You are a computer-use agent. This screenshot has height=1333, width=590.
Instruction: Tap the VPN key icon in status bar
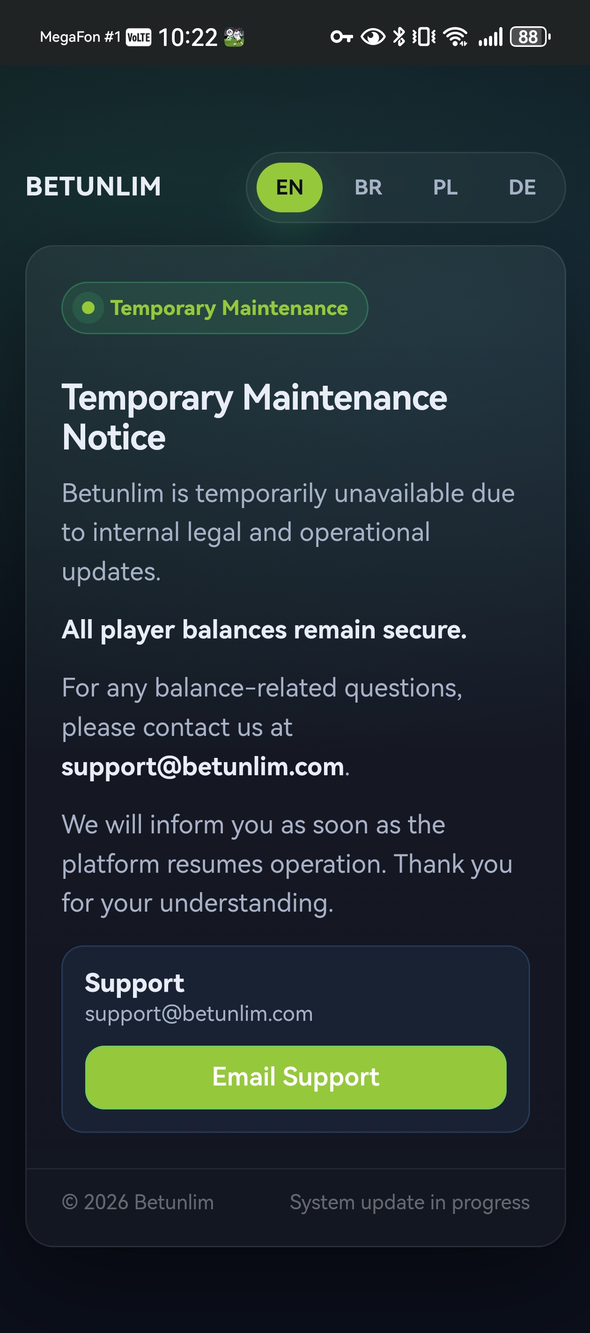coord(341,37)
